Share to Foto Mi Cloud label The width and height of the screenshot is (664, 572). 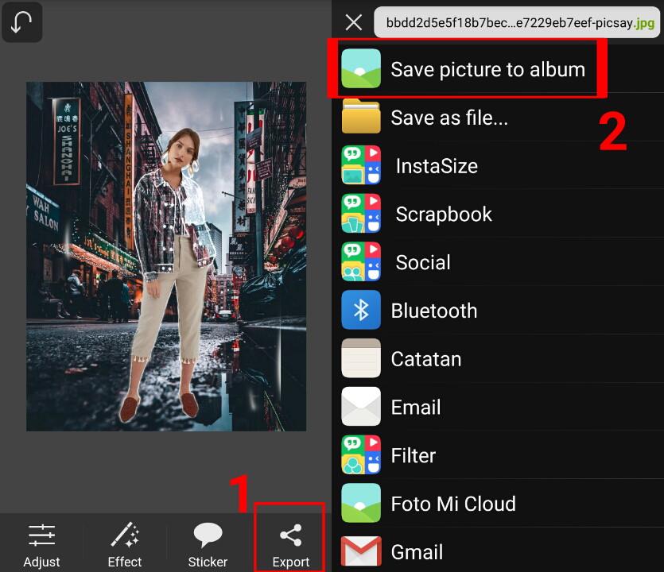pos(453,504)
